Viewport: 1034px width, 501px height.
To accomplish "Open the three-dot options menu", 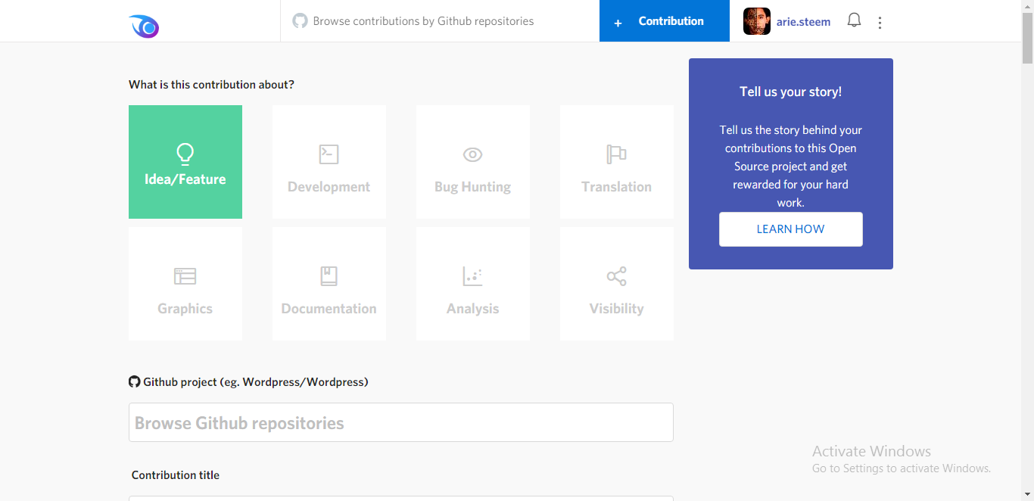I will [880, 23].
